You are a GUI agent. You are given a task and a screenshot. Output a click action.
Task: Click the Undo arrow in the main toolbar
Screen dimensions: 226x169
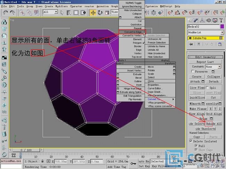pyautogui.click(x=5, y=12)
